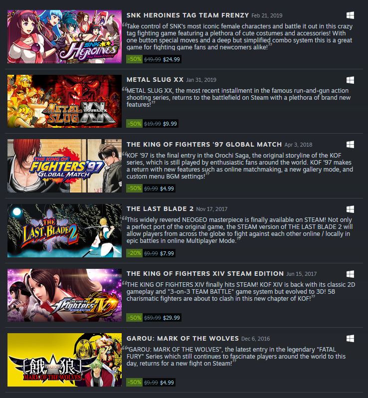The height and width of the screenshot is (398, 368).
Task: Open SNK Heroines Tag Team Frenzy banner image
Action: click(x=64, y=36)
